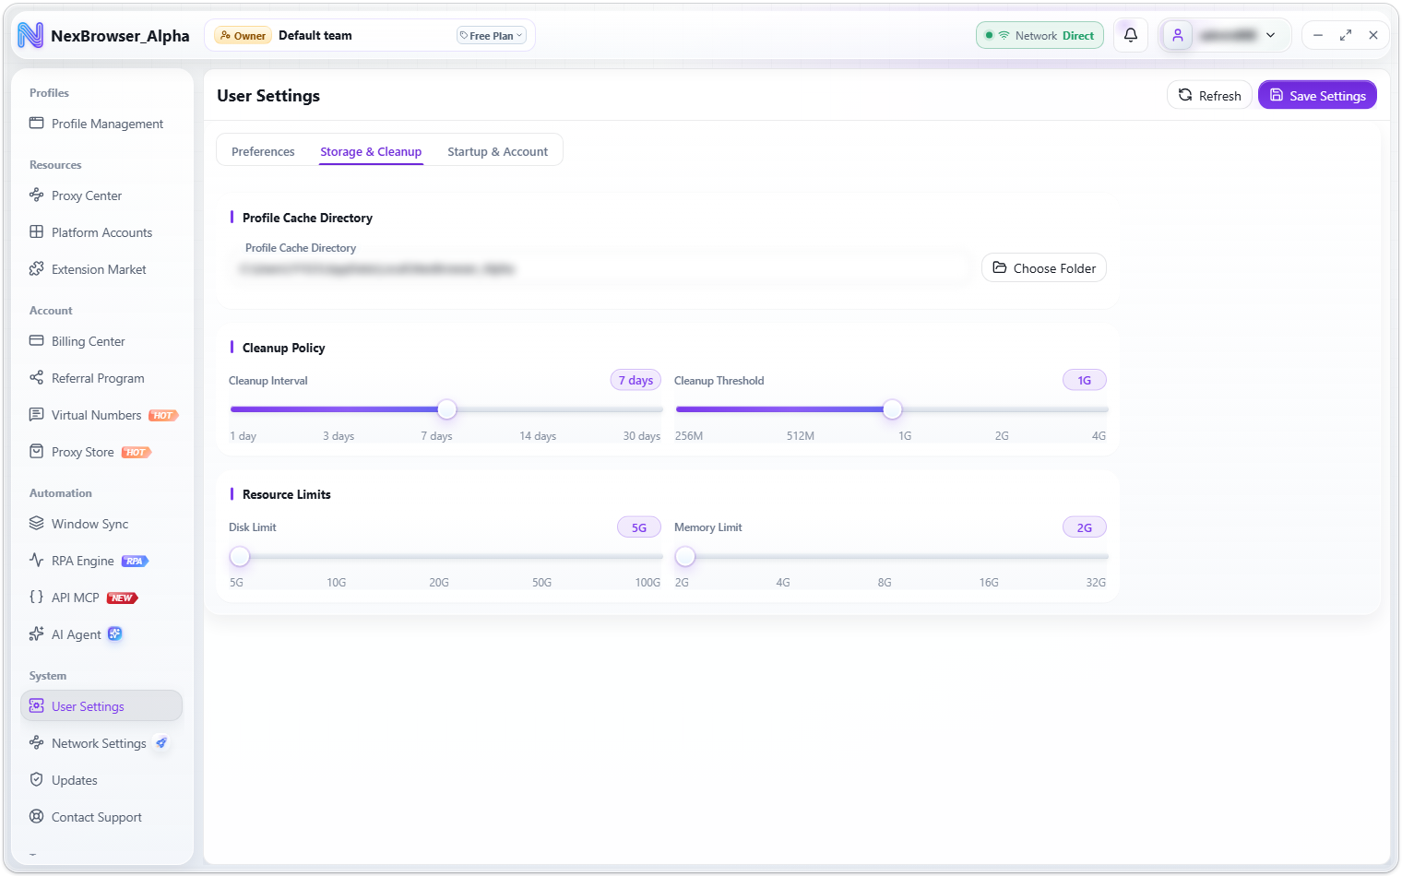The height and width of the screenshot is (876, 1402).
Task: Open the notifications bell
Action: click(1130, 35)
